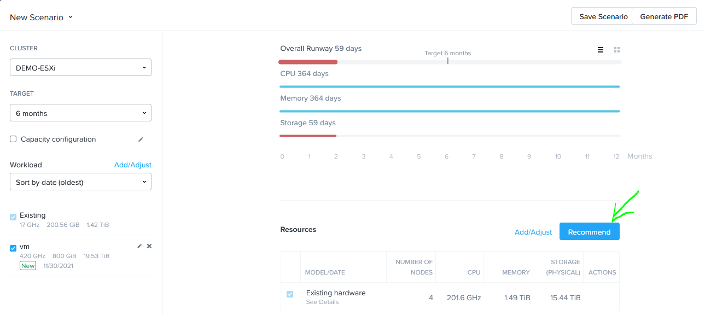705x315 pixels.
Task: Open See Details for existing hardware
Action: tap(322, 302)
